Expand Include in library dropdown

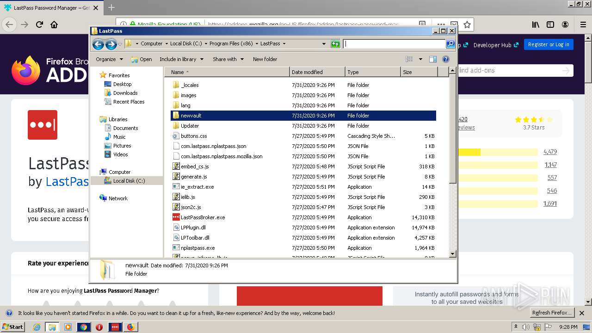tap(181, 59)
